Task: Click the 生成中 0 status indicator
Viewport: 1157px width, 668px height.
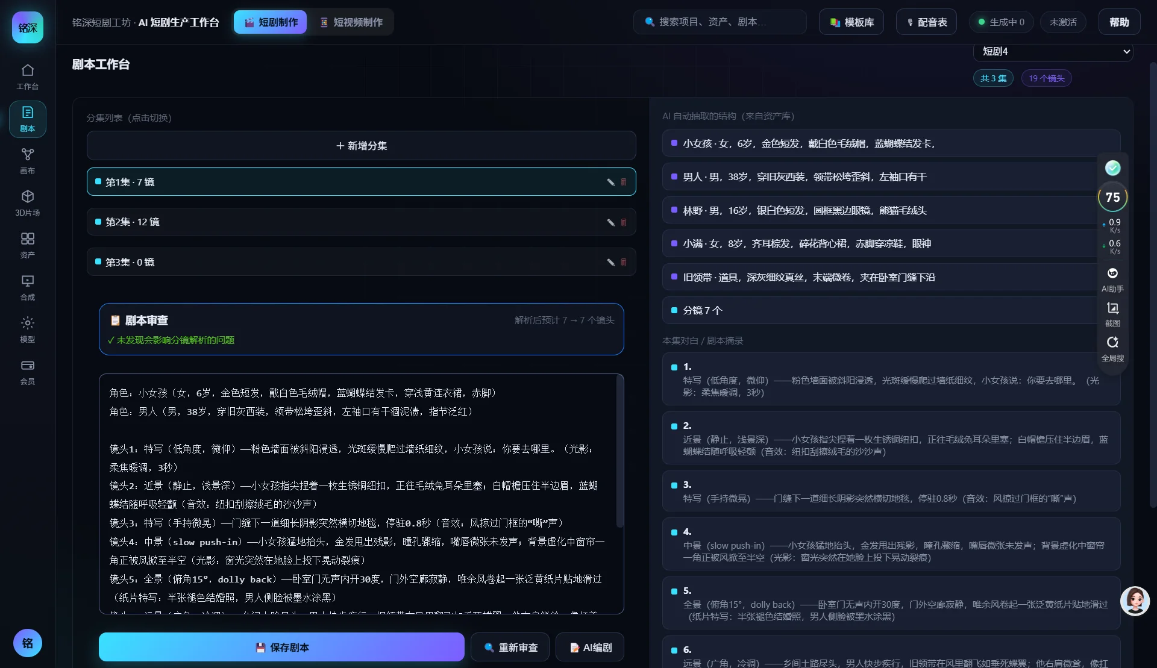Action: (1001, 22)
